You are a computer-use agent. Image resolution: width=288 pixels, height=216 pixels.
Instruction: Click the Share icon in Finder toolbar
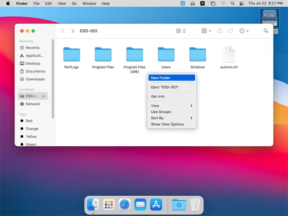220,31
